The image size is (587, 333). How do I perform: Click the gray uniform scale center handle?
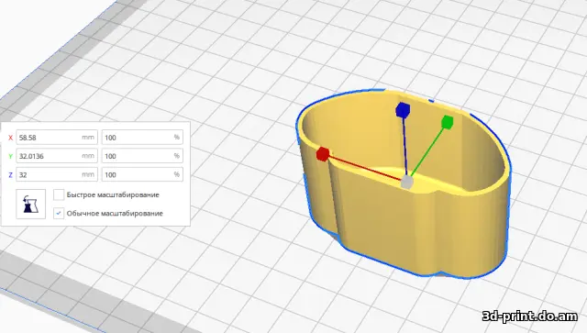407,182
